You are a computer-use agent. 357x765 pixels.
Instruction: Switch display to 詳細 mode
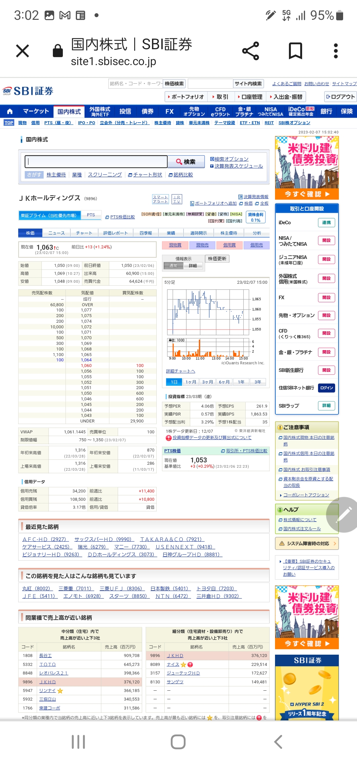pyautogui.click(x=193, y=266)
